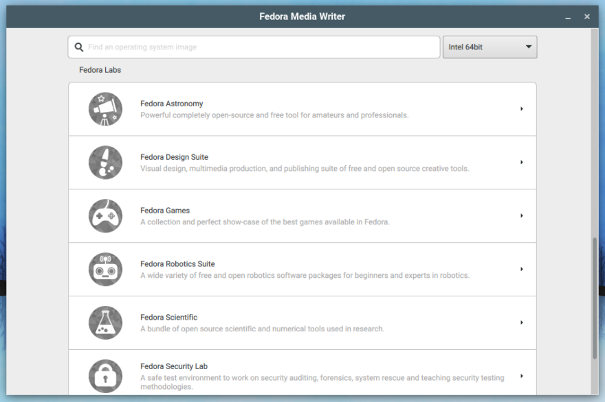Click the vertical scrollbar handle

click(595, 299)
